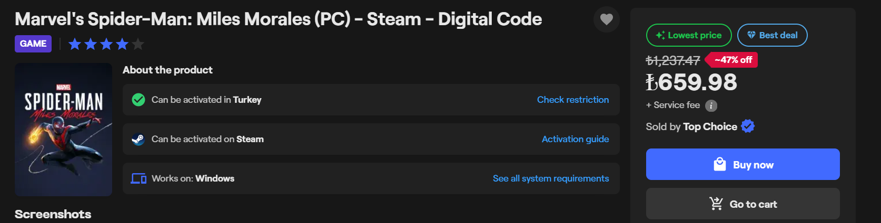Screen dimensions: 881x223
Task: Open the Check restriction link
Action: [572, 100]
